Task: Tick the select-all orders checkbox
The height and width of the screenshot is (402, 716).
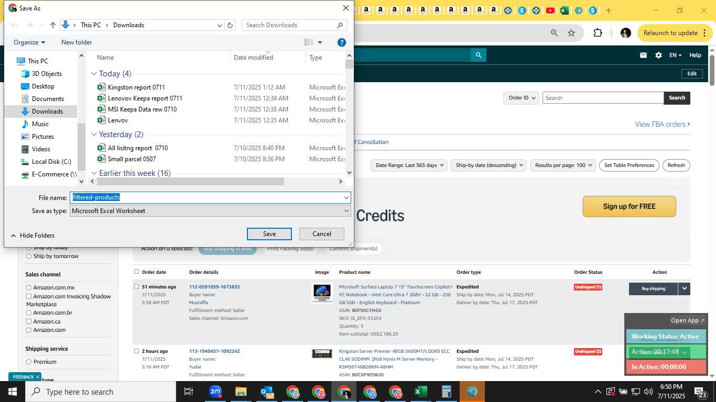Action: [137, 272]
